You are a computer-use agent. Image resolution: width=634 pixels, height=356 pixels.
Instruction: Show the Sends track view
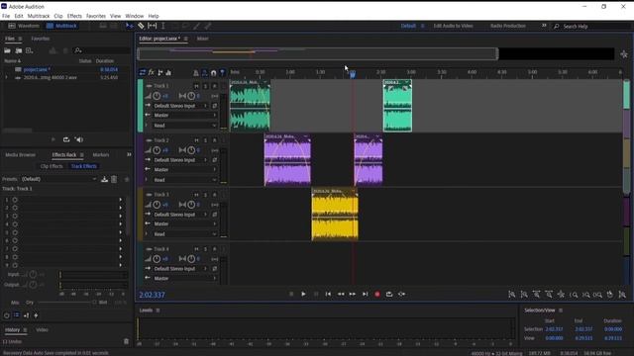click(x=160, y=72)
